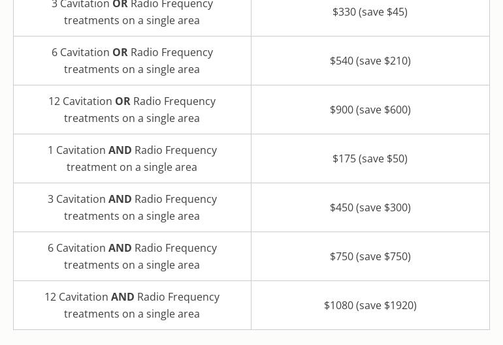Click bold AND in the 6 Cavitation row
503x345 pixels.
point(120,248)
